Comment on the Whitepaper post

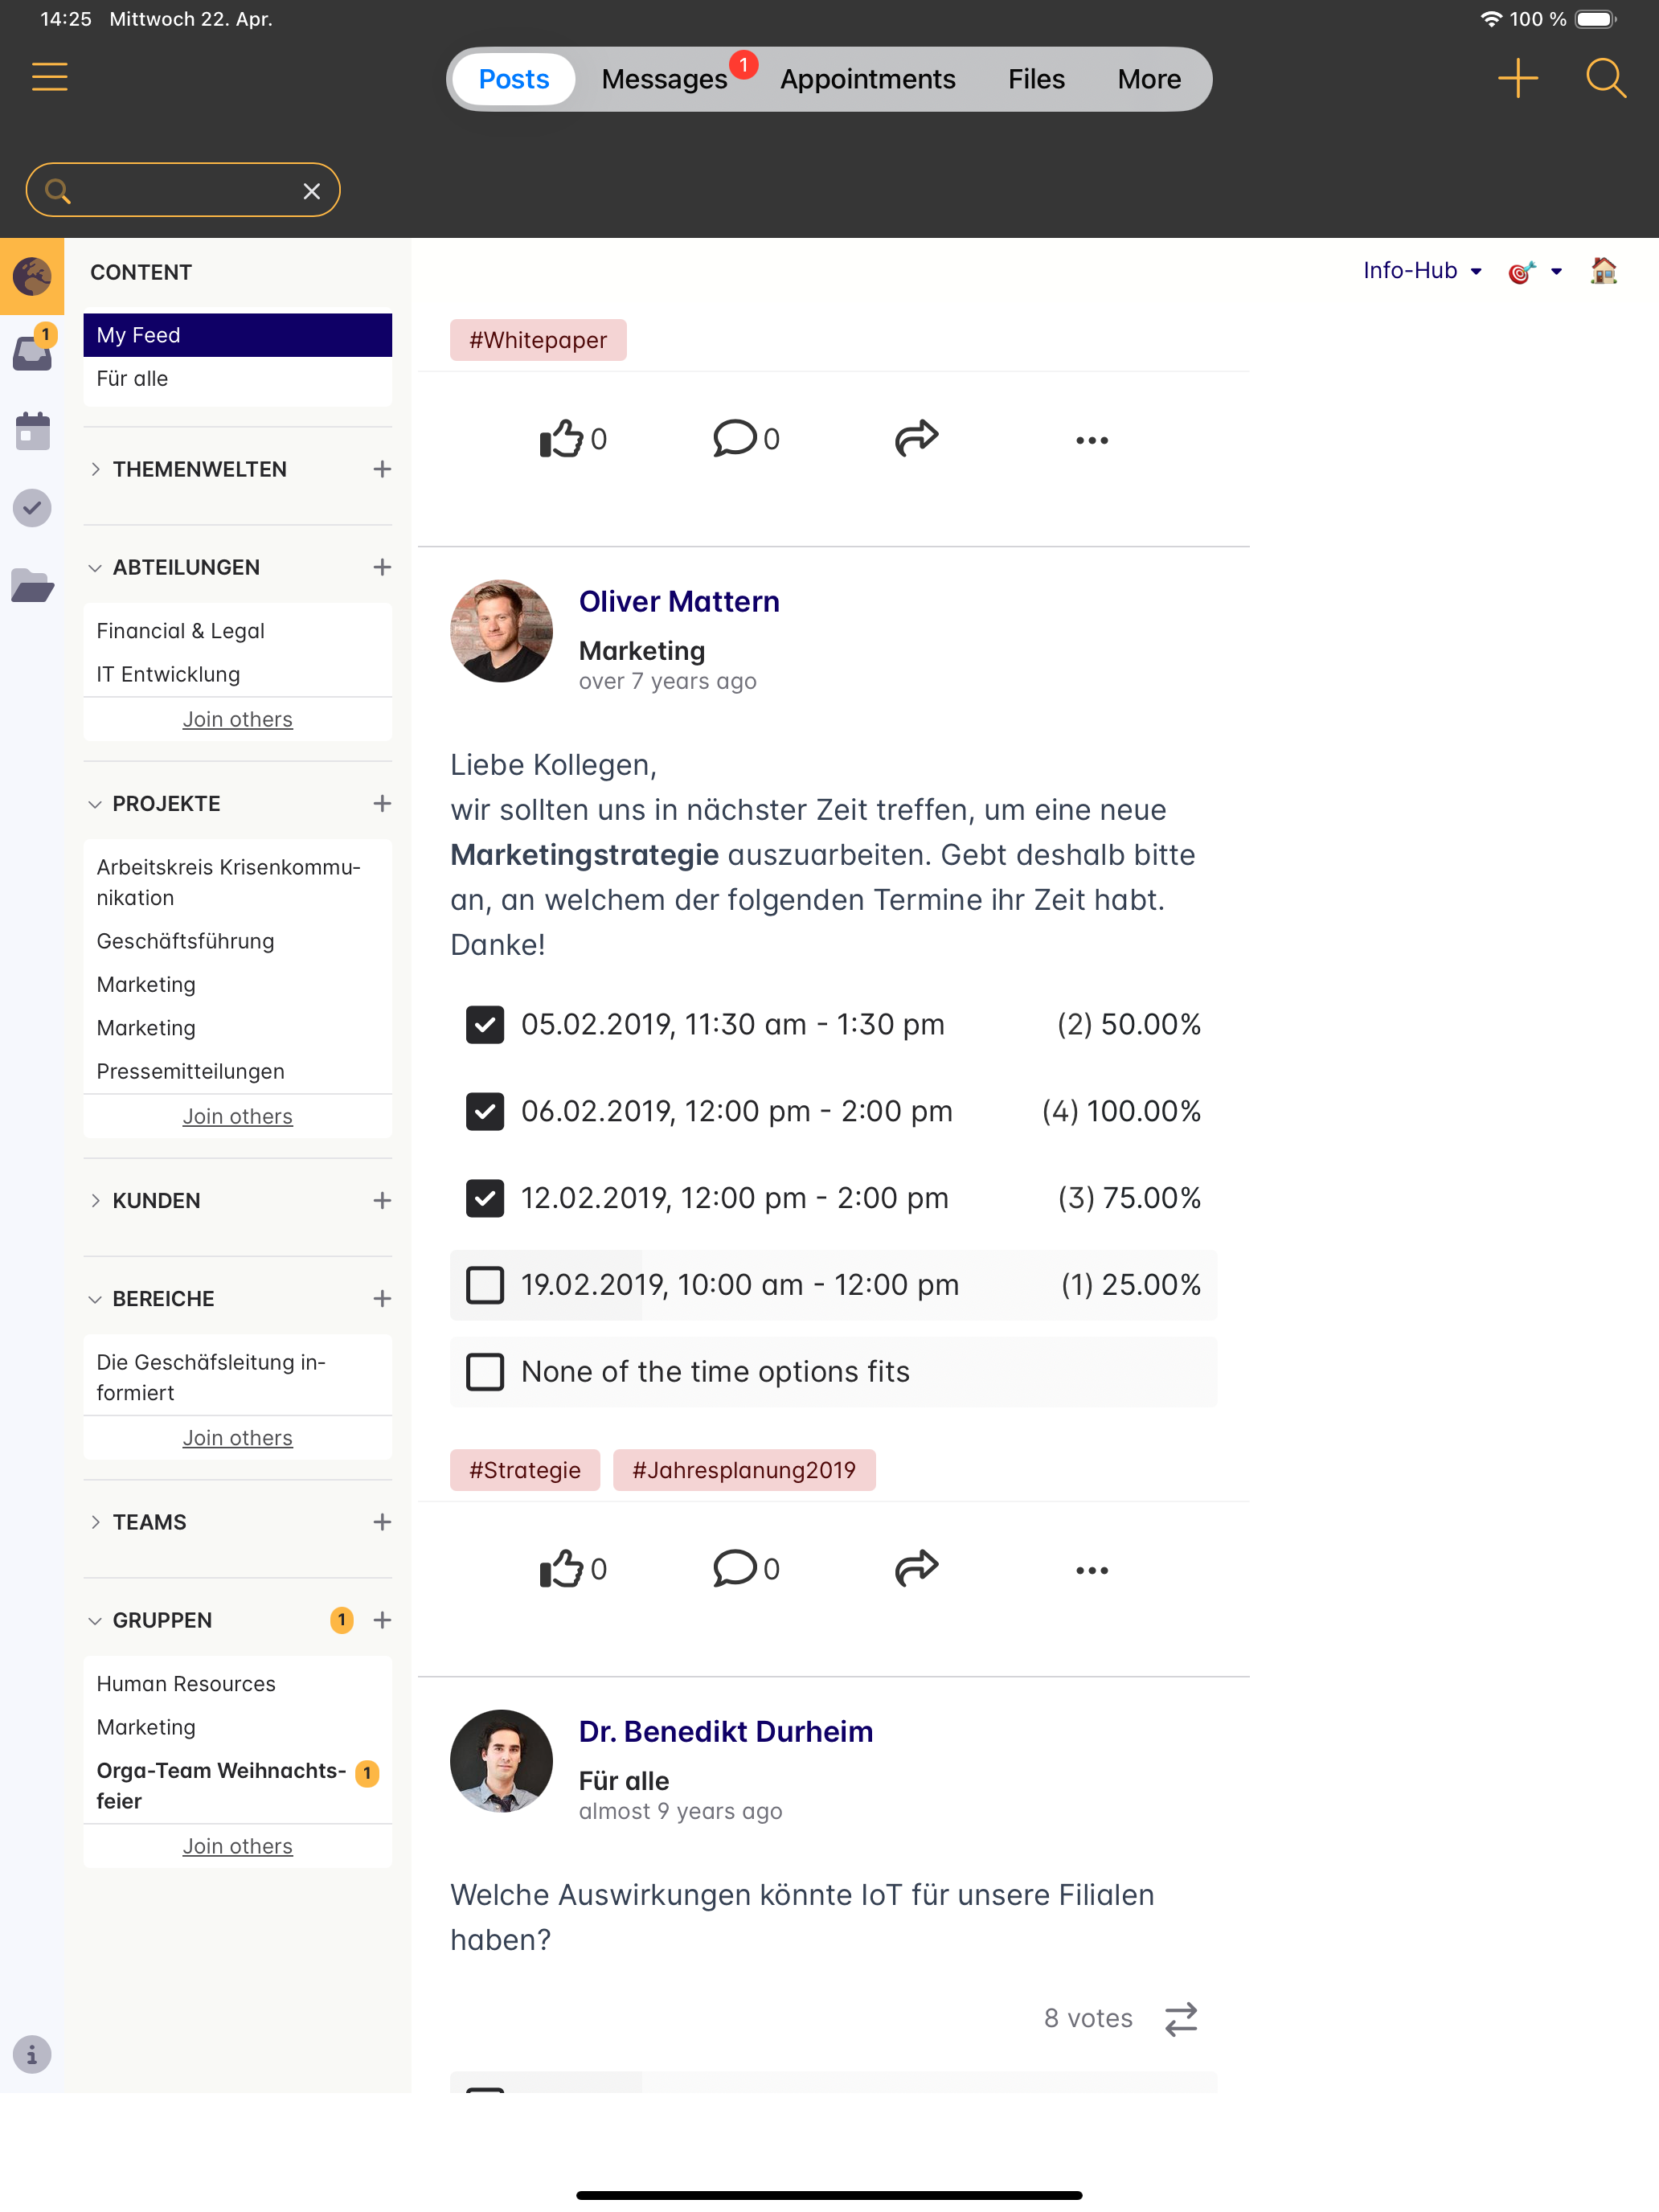pyautogui.click(x=746, y=438)
